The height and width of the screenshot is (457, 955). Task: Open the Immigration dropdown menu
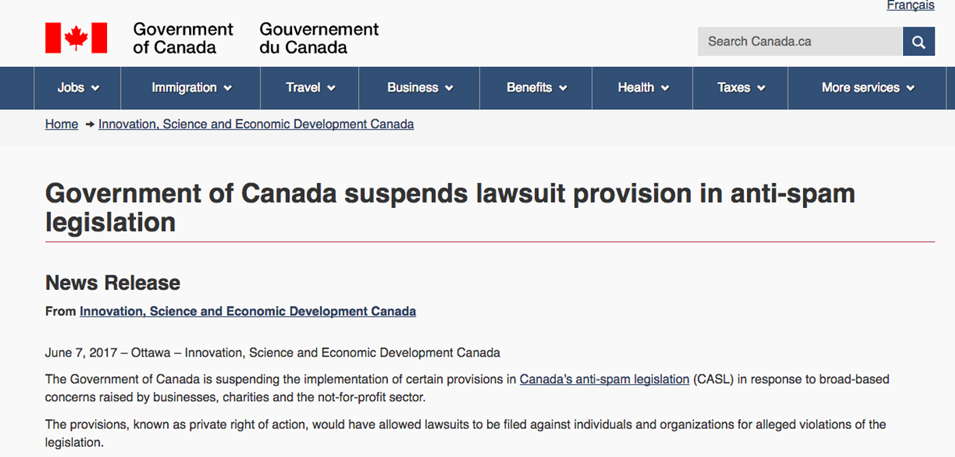pos(191,88)
